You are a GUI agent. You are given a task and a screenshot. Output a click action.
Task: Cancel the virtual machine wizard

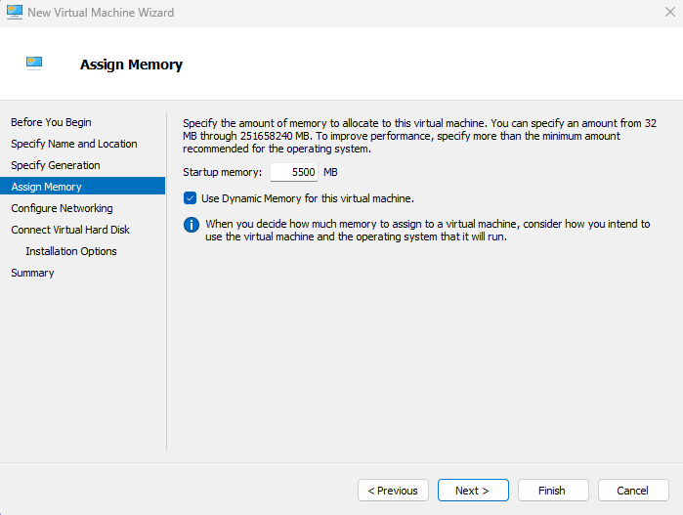tap(632, 491)
